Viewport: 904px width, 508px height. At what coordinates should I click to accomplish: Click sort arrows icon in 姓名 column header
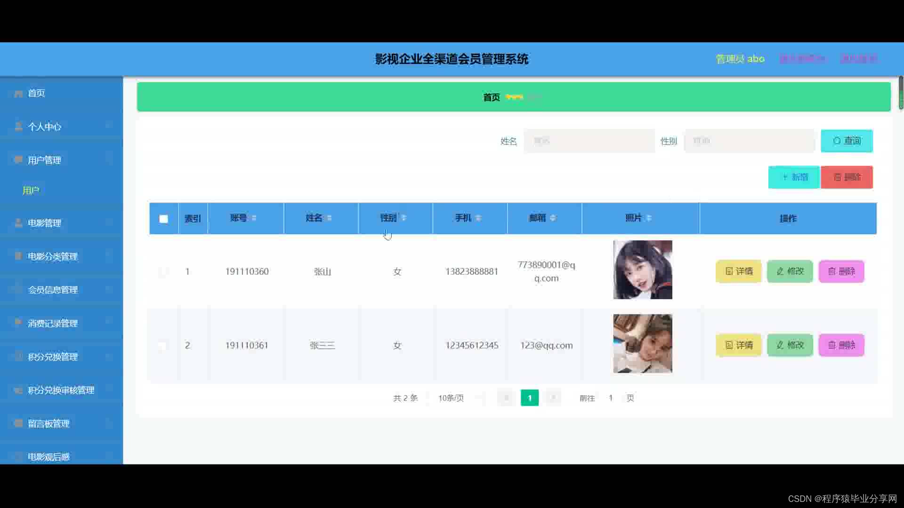click(329, 218)
